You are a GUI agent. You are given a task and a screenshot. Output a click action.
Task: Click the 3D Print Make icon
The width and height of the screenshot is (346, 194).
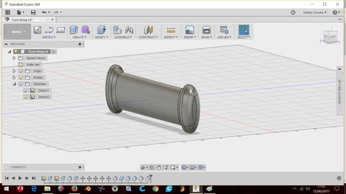[x=206, y=30]
